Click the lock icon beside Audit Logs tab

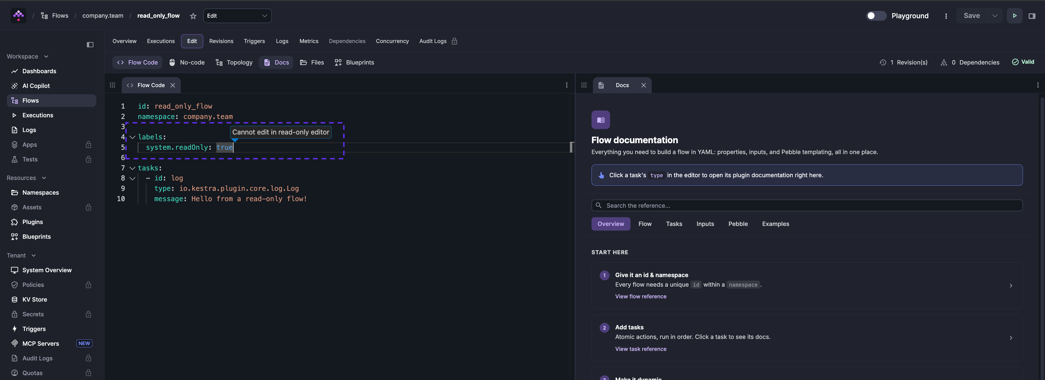tap(454, 41)
